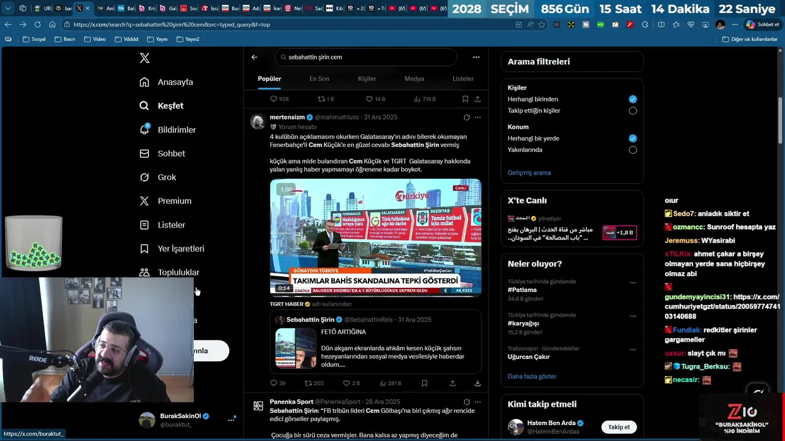Viewport: 785px width, 441px height.
Task: Switch to the Kişiler tab
Action: tap(367, 79)
